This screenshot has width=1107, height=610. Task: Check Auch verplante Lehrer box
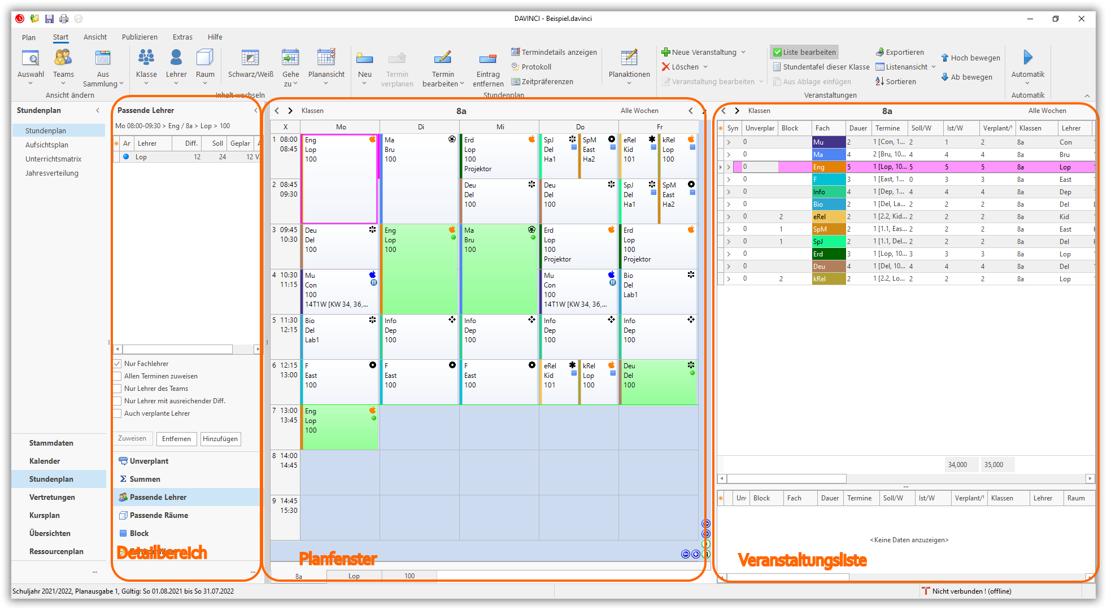tap(117, 413)
